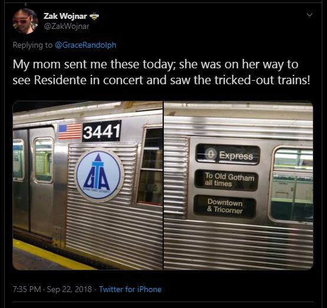Image resolution: width=327 pixels, height=308 pixels.
Task: Click the Zak Wojnar display name
Action: [x=65, y=16]
